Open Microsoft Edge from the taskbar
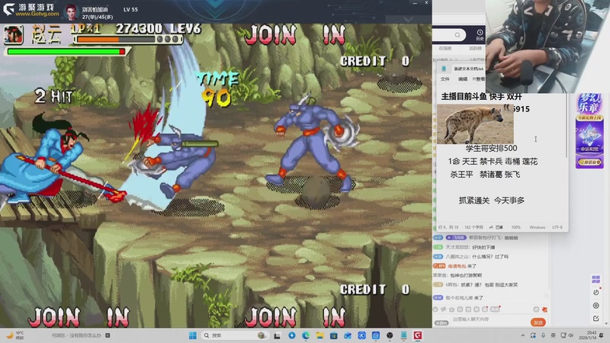 pos(306,335)
